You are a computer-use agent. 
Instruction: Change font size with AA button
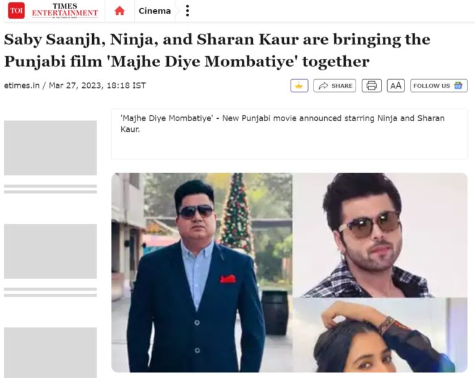coord(396,85)
